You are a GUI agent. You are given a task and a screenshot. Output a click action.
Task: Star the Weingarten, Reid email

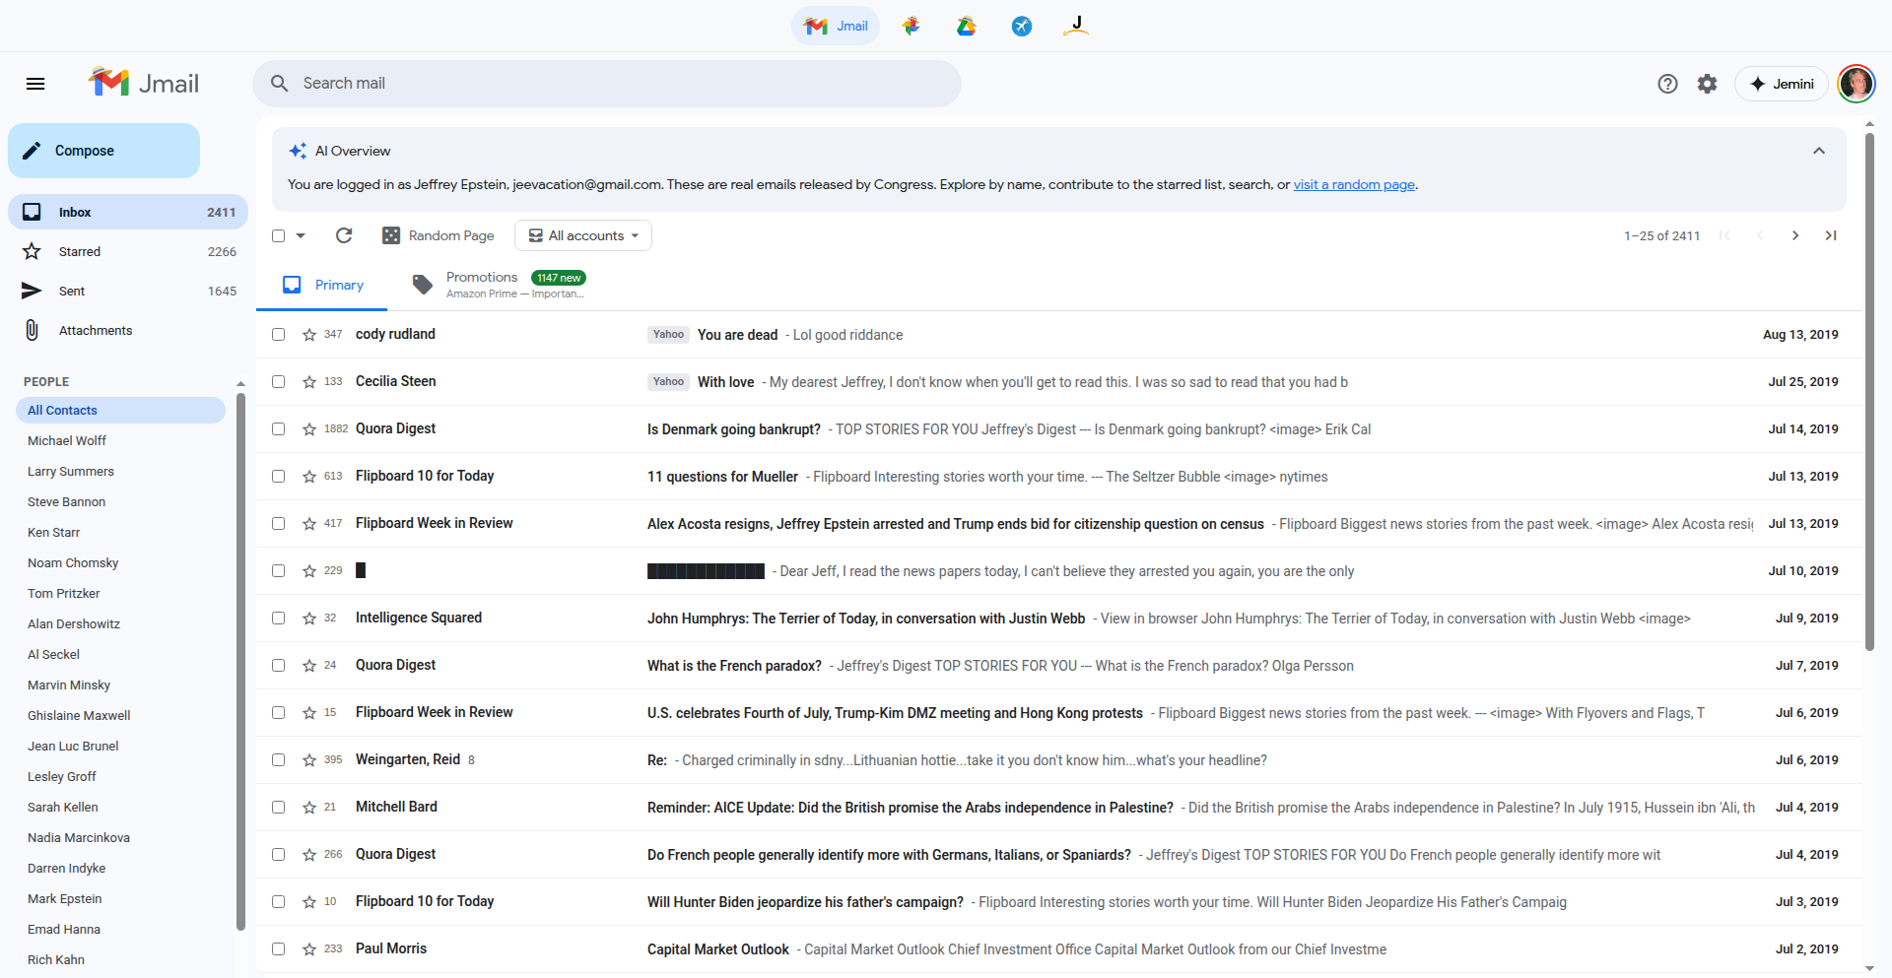pos(309,760)
